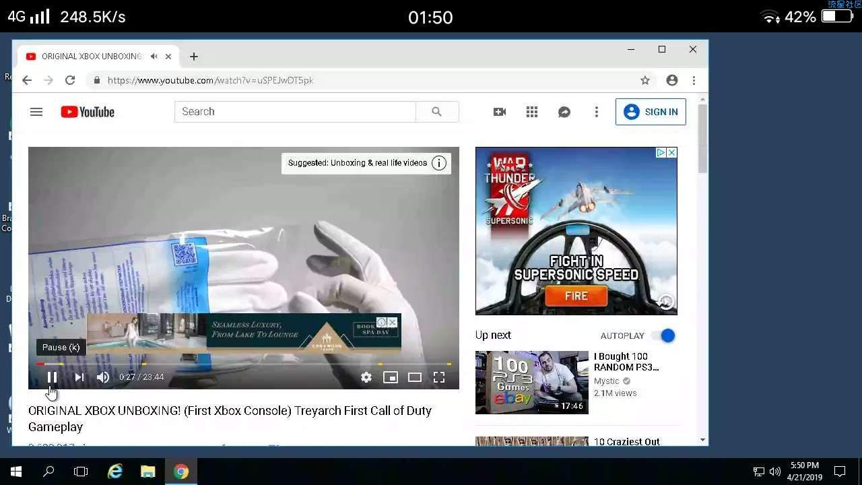This screenshot has width=862, height=485.
Task: Click the video time 0:27 / 23:44
Action: tap(141, 377)
